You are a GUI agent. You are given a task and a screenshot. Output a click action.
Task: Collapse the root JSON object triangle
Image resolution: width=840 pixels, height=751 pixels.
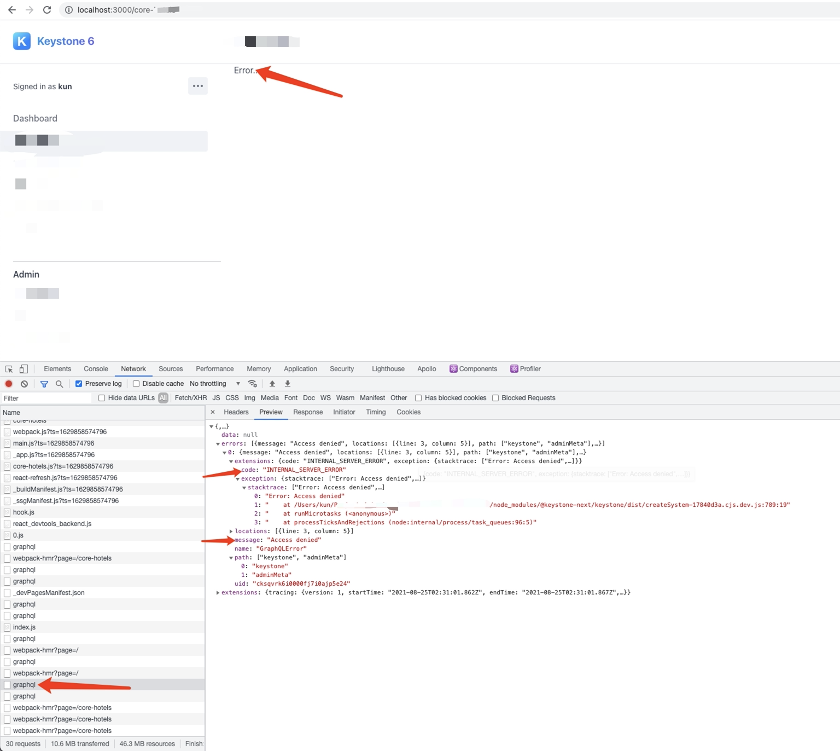coord(211,426)
